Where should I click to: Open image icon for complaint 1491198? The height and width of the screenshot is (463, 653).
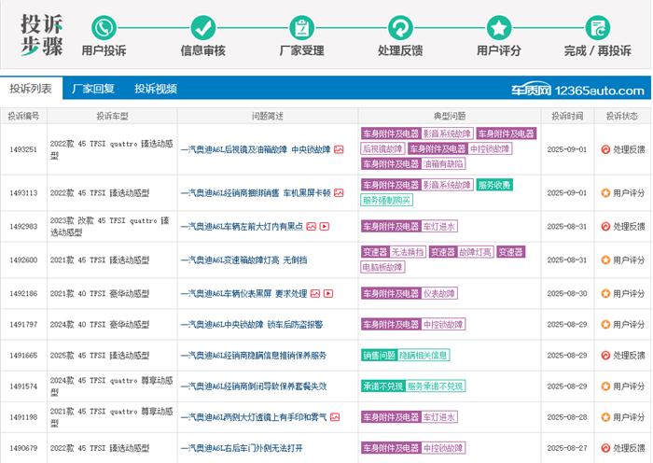335,416
